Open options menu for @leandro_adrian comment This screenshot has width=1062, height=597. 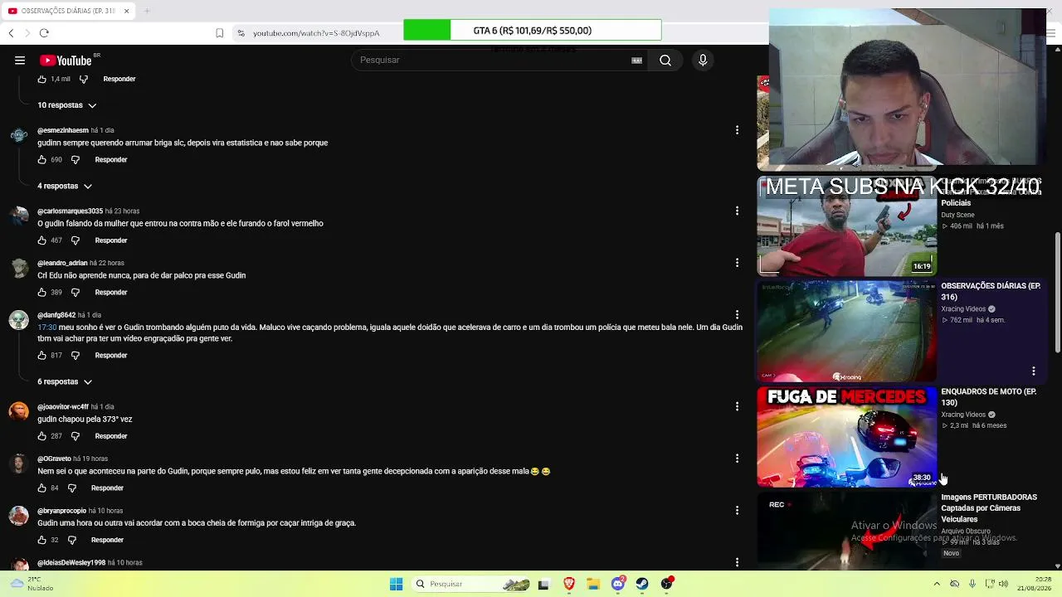tap(737, 263)
